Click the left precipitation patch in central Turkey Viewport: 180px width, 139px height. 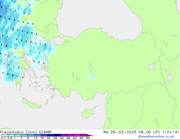click(89, 77)
